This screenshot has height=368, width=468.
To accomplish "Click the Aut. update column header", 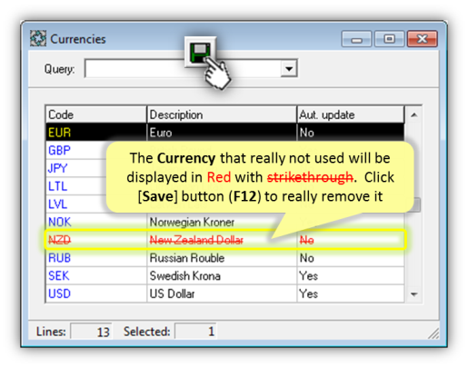I will coord(351,114).
